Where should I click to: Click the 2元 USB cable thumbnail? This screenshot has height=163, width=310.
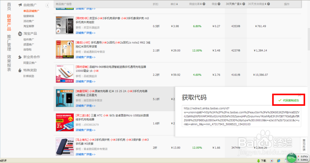pos(65,122)
